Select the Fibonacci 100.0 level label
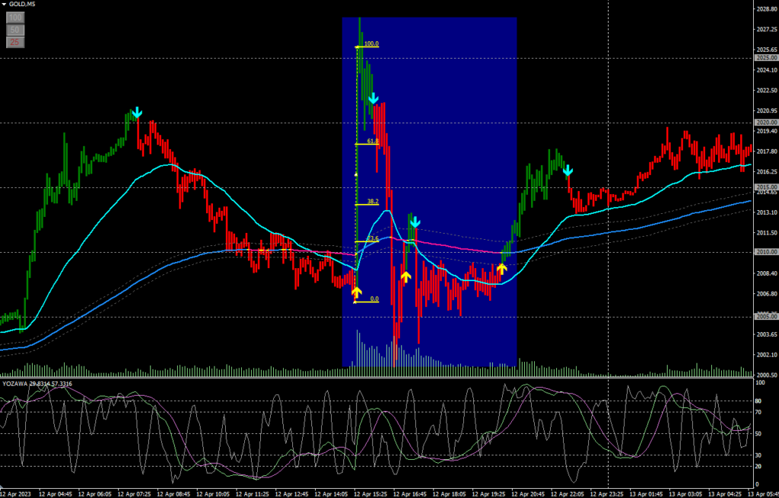The width and height of the screenshot is (779, 498). pos(371,43)
